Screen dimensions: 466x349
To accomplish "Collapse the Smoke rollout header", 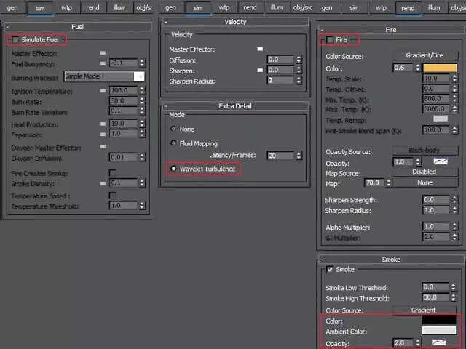I will 390,259.
